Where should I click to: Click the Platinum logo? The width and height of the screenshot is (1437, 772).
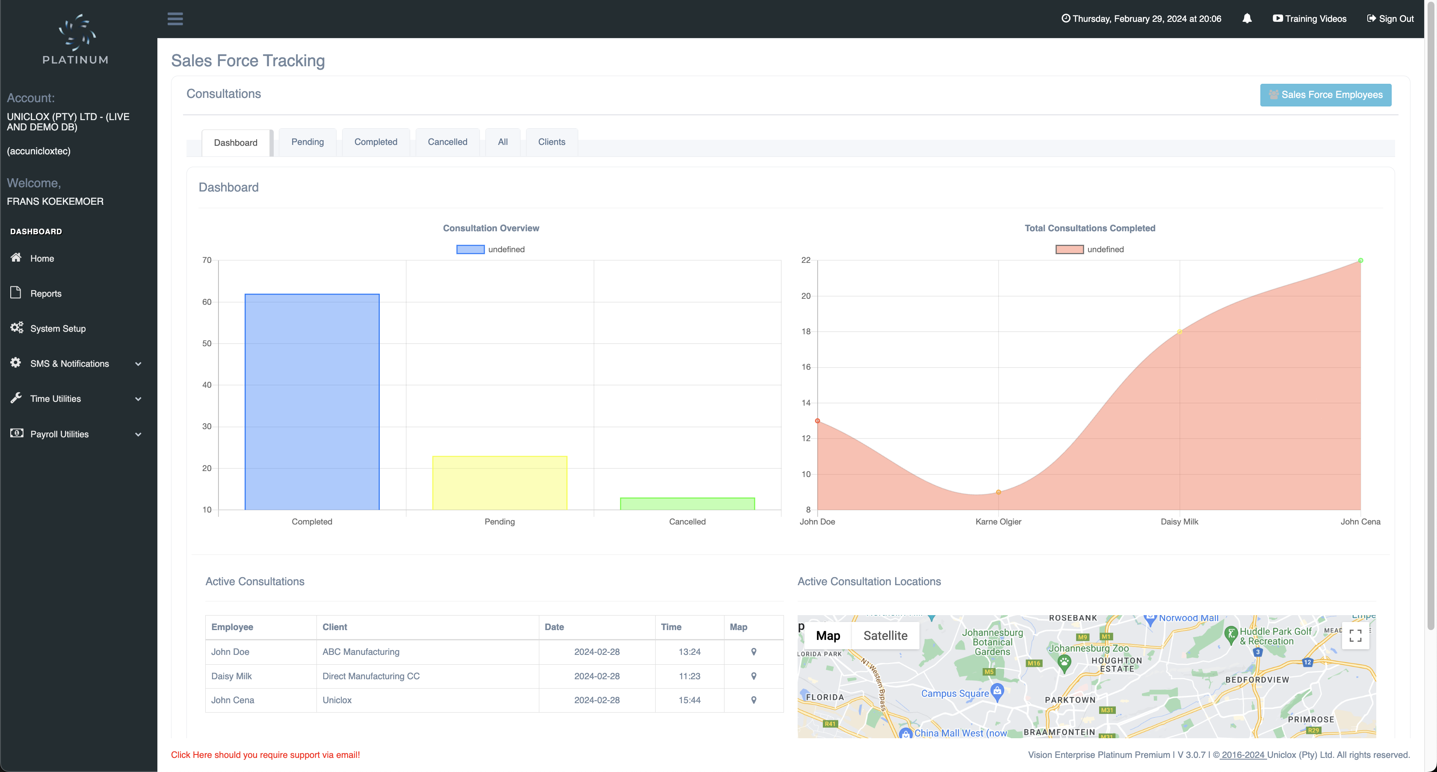[76, 39]
